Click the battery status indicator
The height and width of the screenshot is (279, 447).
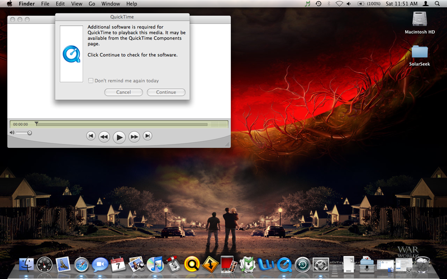pyautogui.click(x=369, y=4)
